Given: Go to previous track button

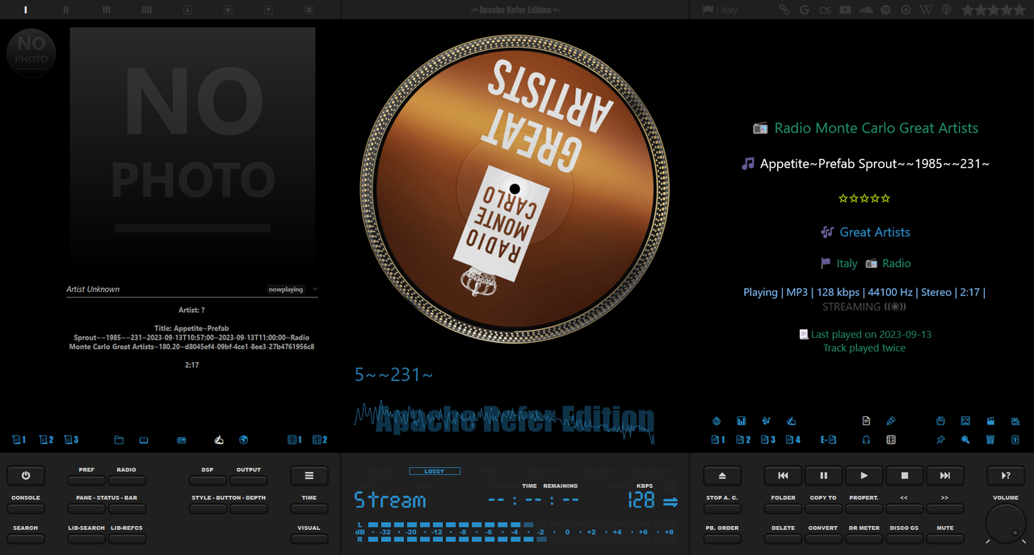Looking at the screenshot, I should tap(784, 476).
